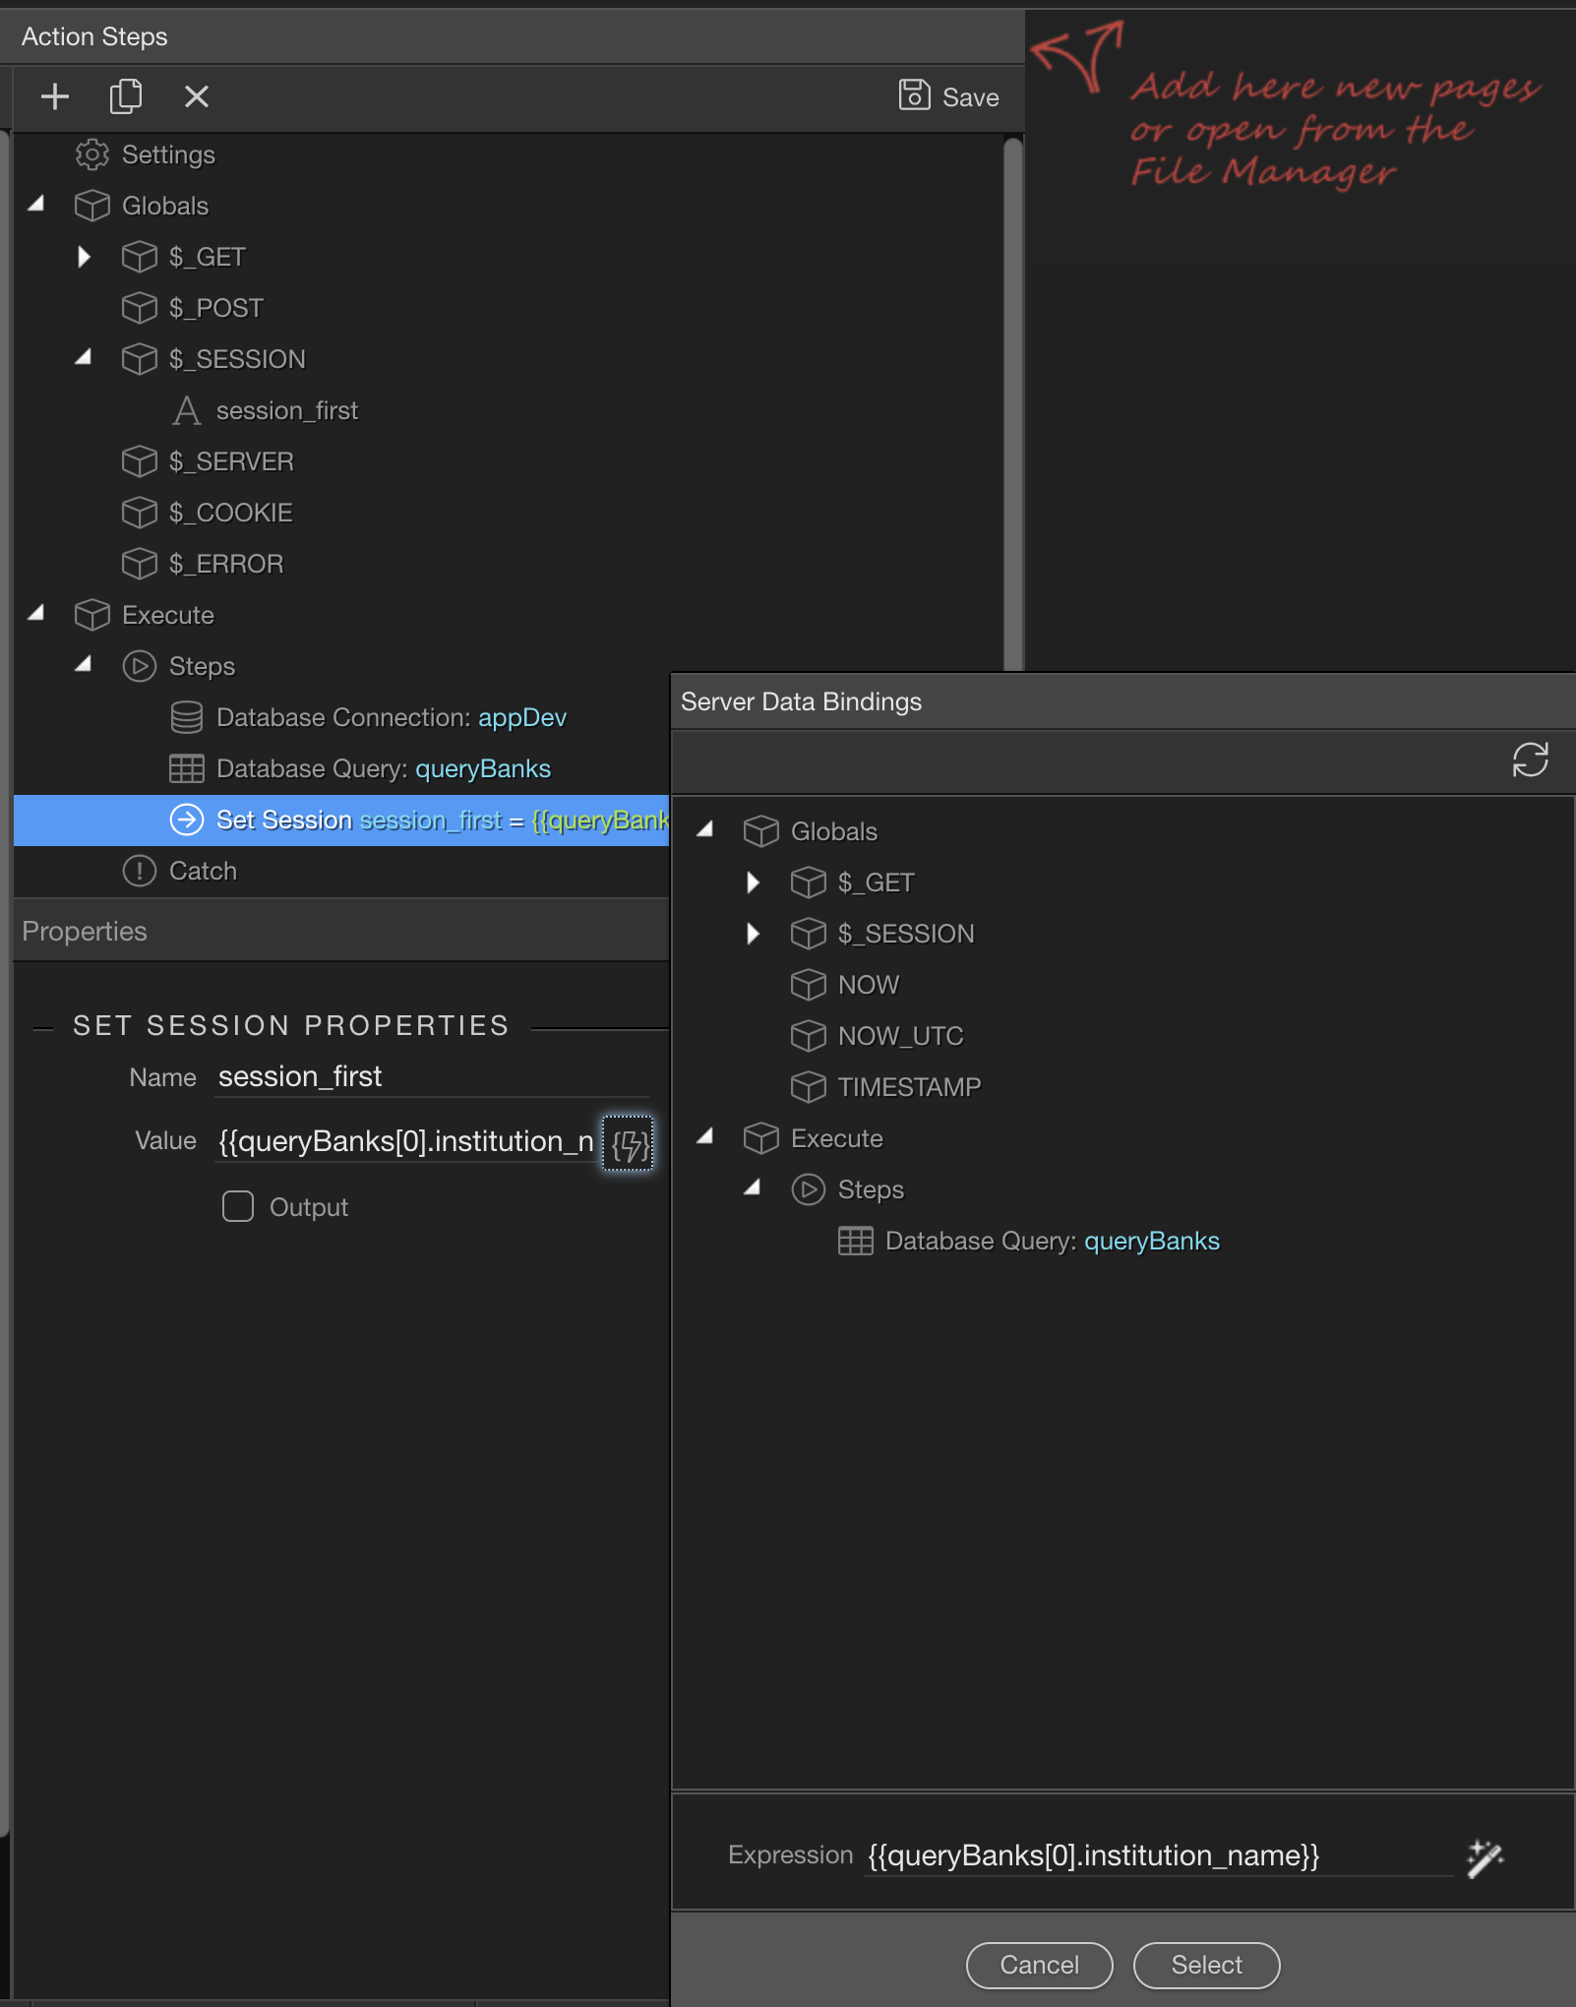Image resolution: width=1576 pixels, height=2007 pixels.
Task: Choose the TIMESTAMP global binding
Action: tap(886, 1087)
